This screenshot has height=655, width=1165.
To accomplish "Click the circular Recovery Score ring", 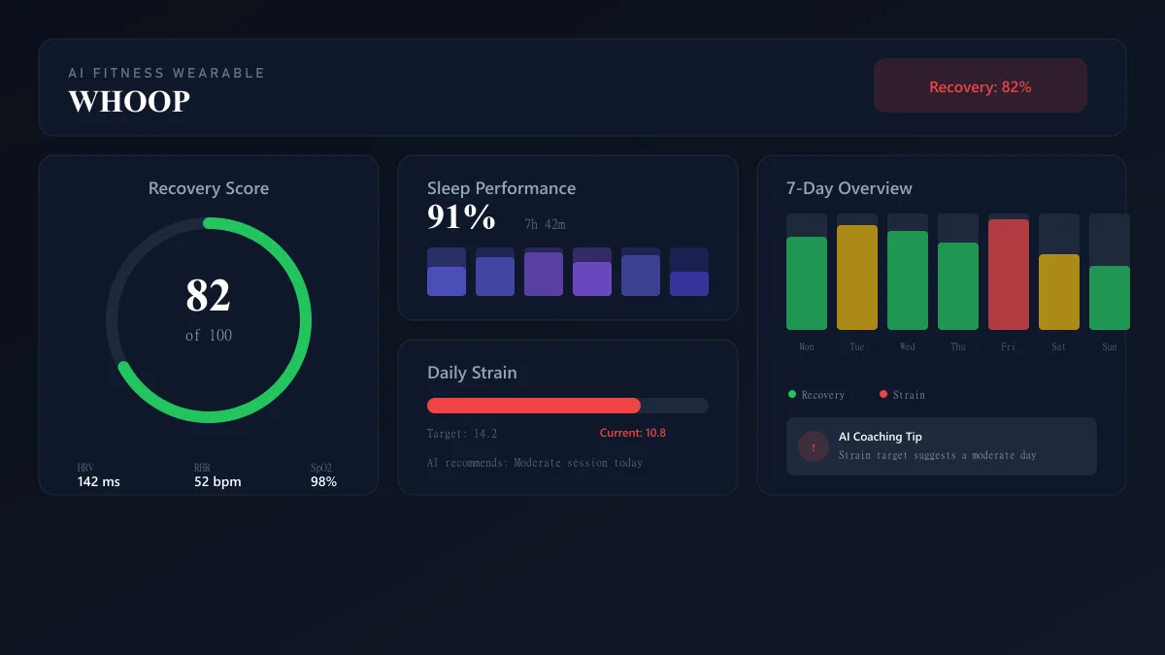I will (209, 320).
